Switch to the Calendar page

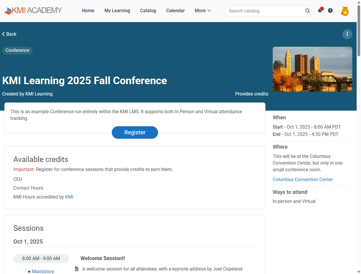(x=175, y=11)
